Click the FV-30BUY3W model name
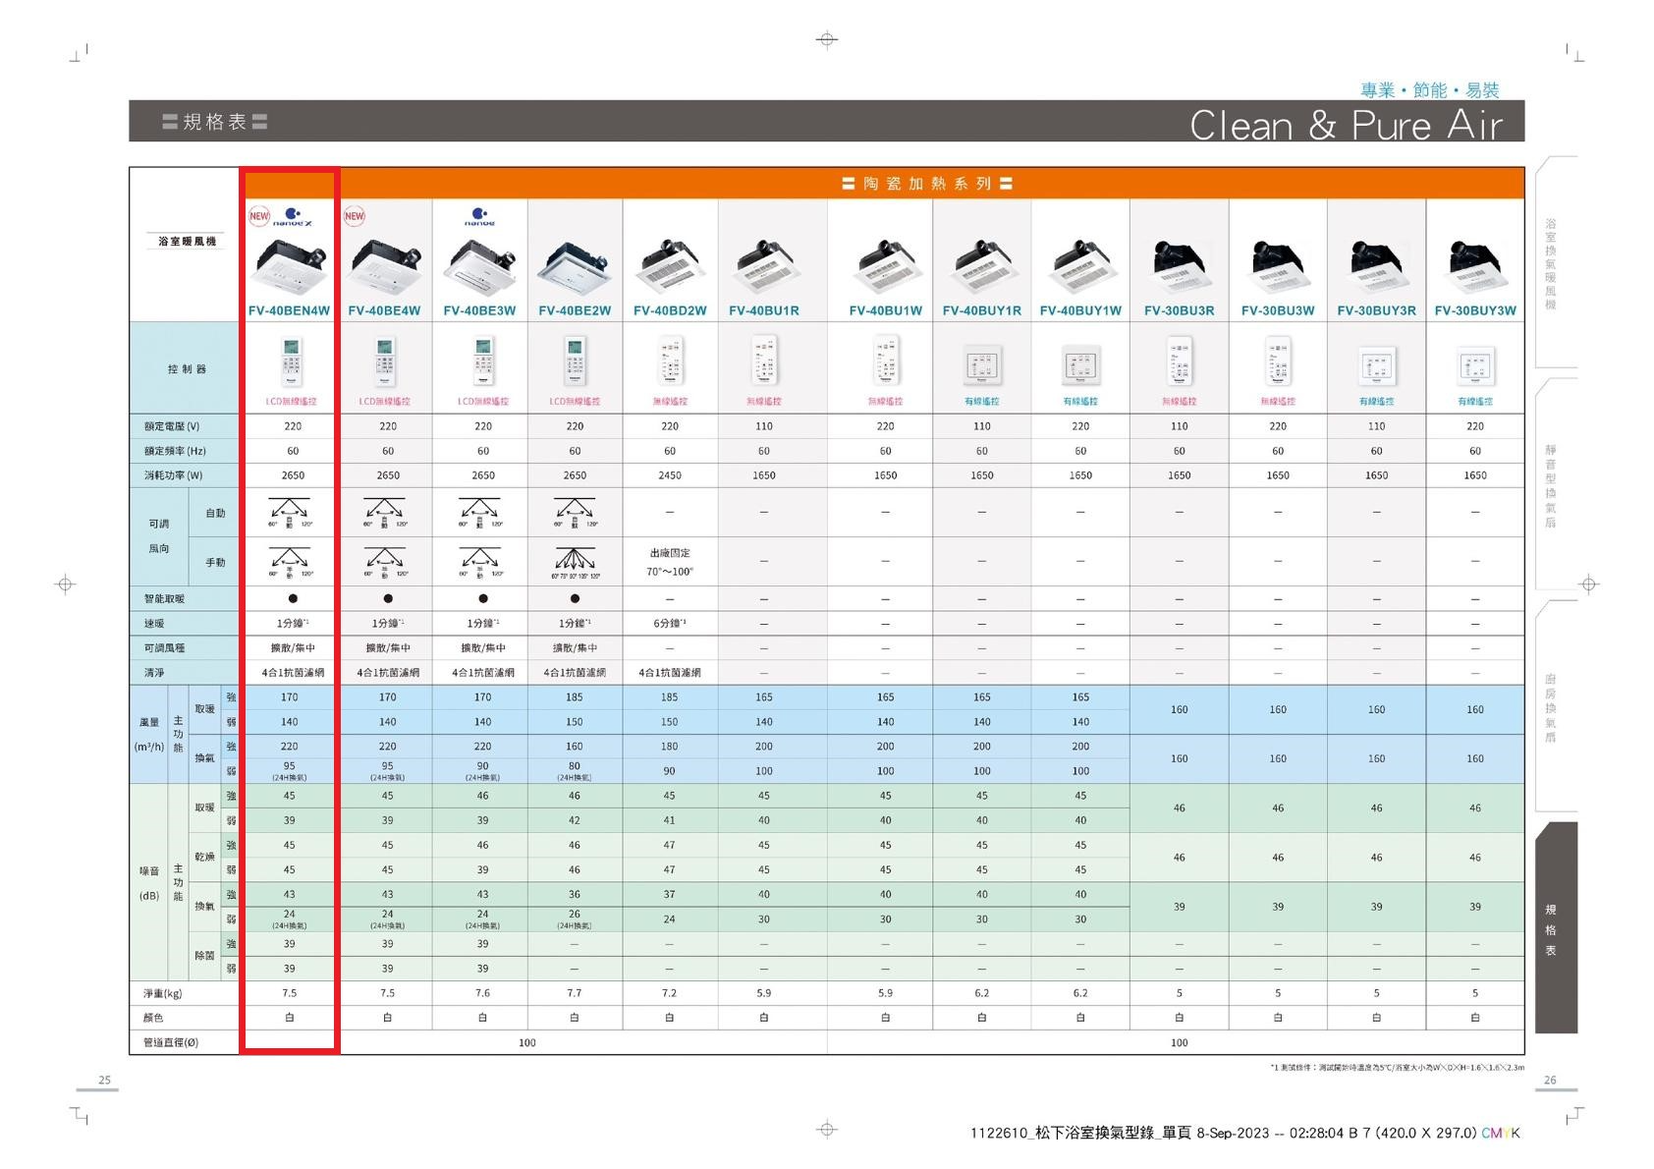 (x=1474, y=310)
